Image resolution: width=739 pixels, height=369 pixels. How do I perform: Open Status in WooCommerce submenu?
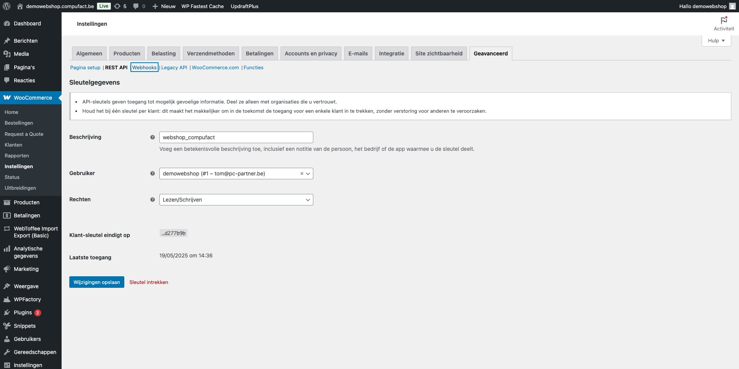[12, 177]
